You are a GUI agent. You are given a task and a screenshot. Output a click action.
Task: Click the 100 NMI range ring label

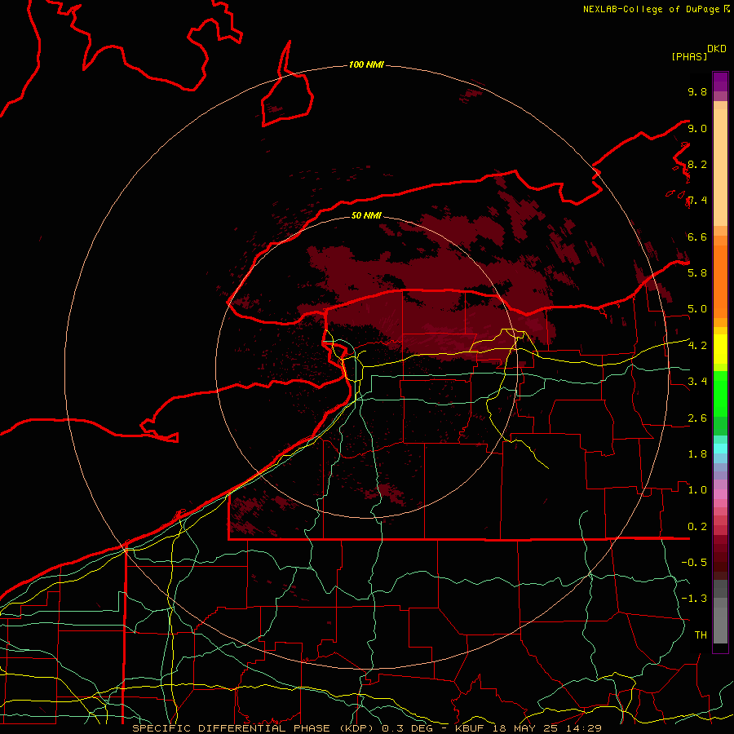click(x=366, y=64)
